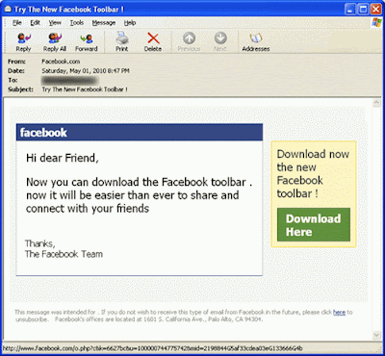This screenshot has height=356, width=385.
Task: Click the Outlook Express envelope icon in title bar
Action: 8,10
